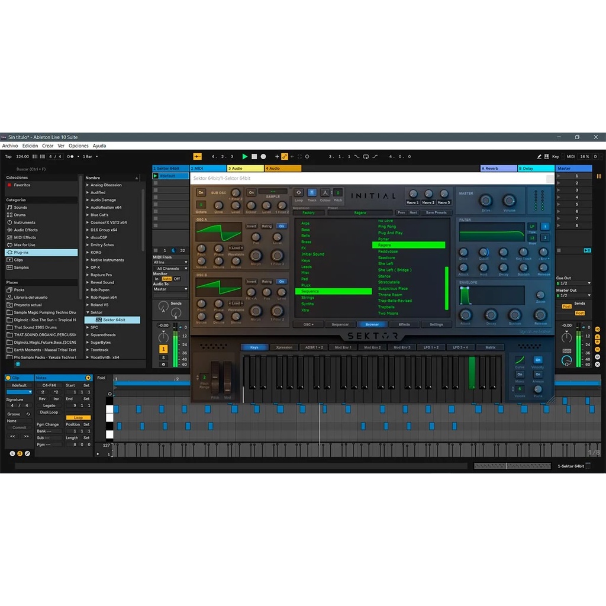
Task: Collapse the Sektor folder
Action: point(88,312)
